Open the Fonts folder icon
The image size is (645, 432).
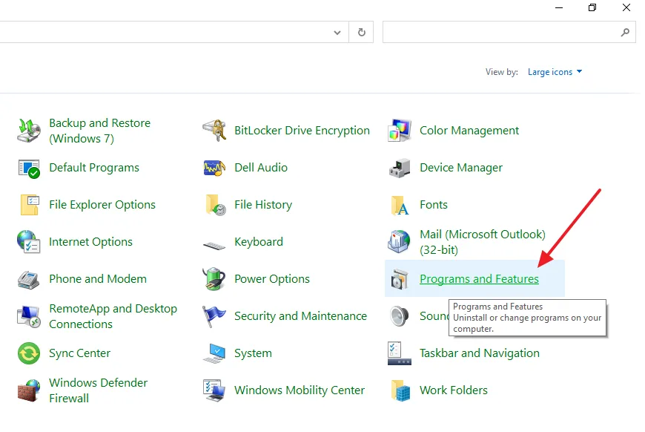[400, 205]
